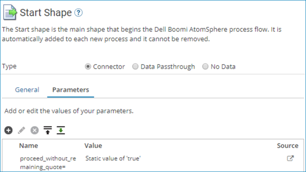Image resolution: width=306 pixels, height=172 pixels.
Task: Click the Source column header
Action: [287, 145]
